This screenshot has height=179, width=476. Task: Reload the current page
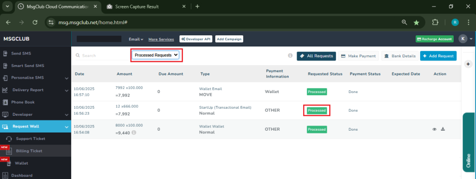pos(35,22)
